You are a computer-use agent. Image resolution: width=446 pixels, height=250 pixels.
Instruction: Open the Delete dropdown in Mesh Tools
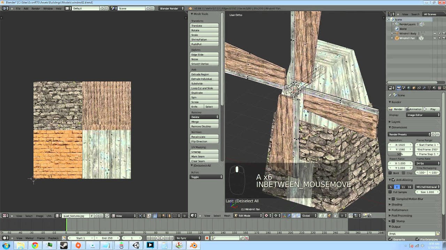point(205,117)
